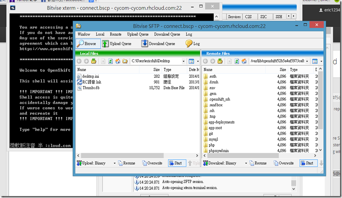Select the git remote folder
This screenshot has height=198, width=342.
[211, 134]
